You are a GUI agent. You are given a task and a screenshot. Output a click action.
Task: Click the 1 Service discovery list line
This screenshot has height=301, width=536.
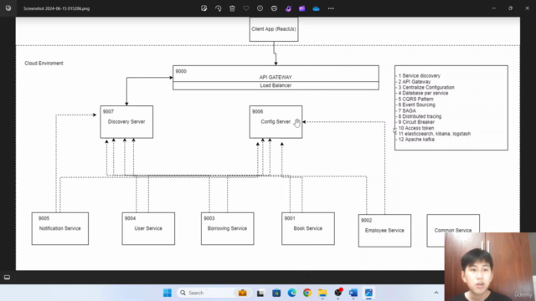click(419, 76)
